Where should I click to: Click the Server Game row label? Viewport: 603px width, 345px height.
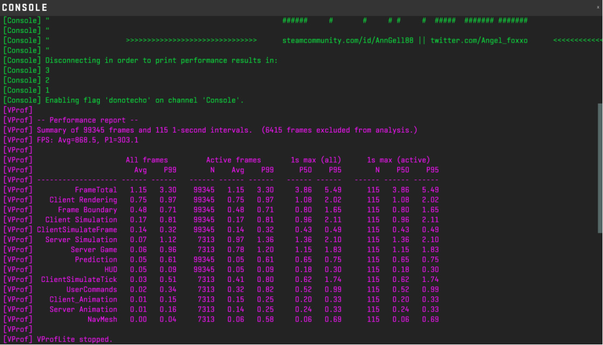point(94,250)
